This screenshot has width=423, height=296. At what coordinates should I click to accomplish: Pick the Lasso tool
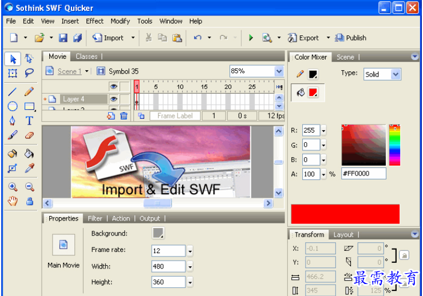pyautogui.click(x=29, y=73)
